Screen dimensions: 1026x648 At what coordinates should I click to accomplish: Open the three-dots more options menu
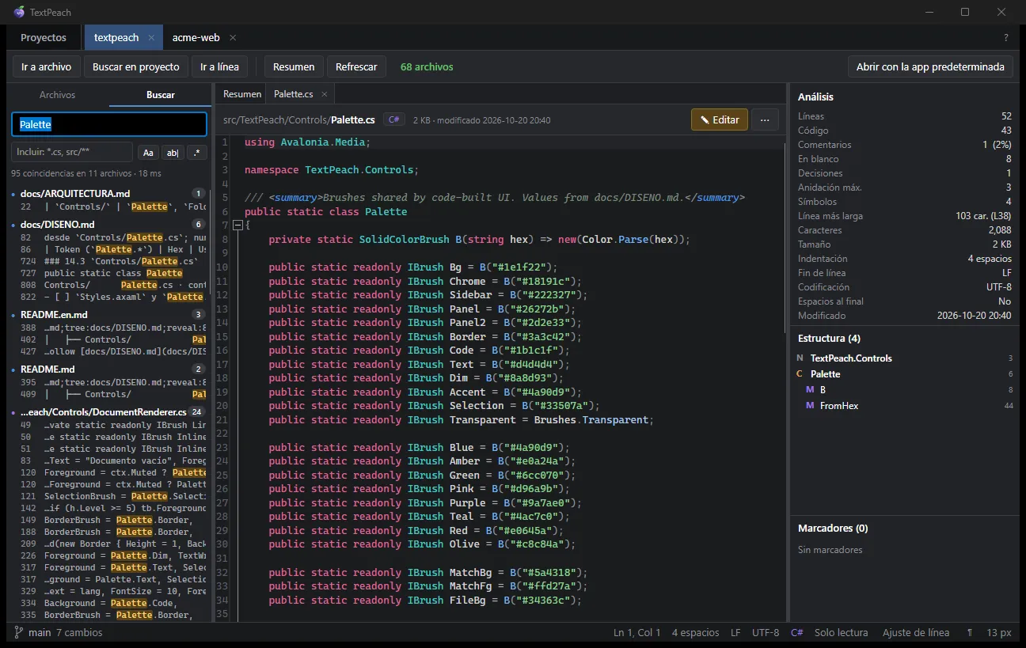coord(765,119)
